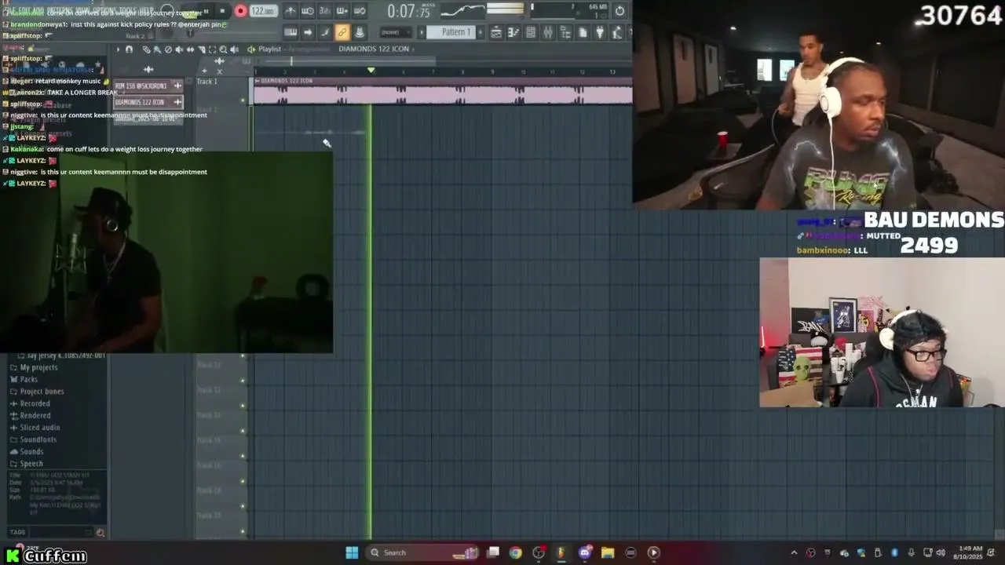The width and height of the screenshot is (1005, 565).
Task: Open the Channel rack view icon
Action: pyautogui.click(x=531, y=32)
